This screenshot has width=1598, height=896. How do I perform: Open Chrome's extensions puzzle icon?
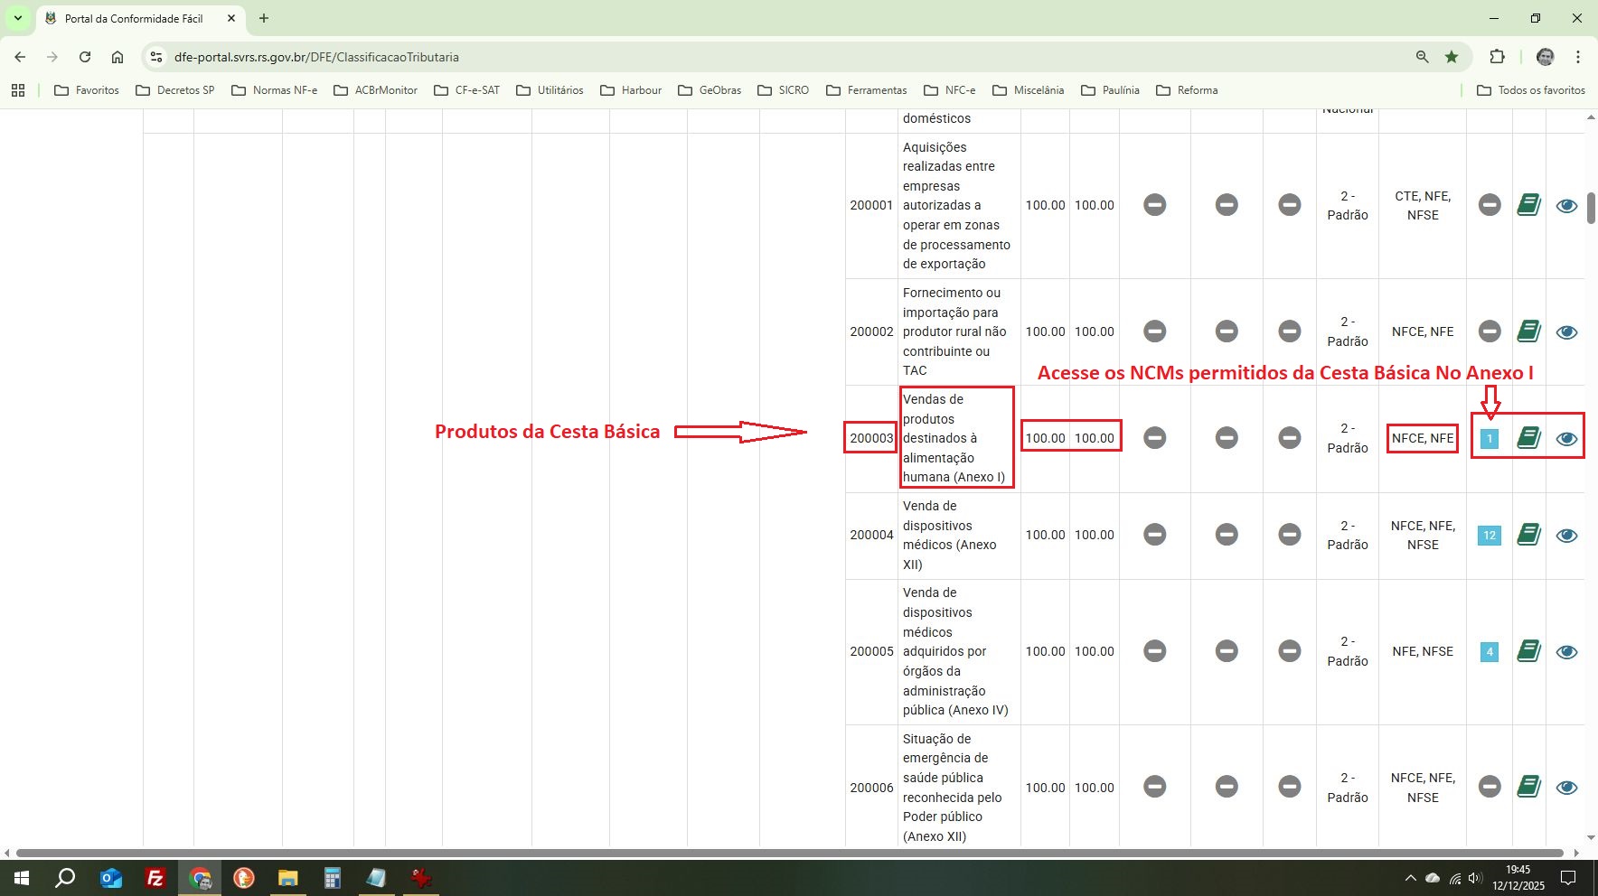pyautogui.click(x=1499, y=56)
